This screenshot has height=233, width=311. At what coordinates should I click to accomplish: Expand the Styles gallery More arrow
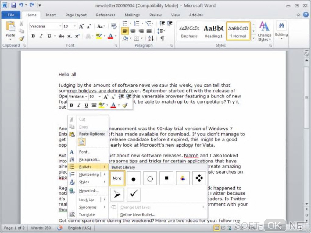[253, 38]
